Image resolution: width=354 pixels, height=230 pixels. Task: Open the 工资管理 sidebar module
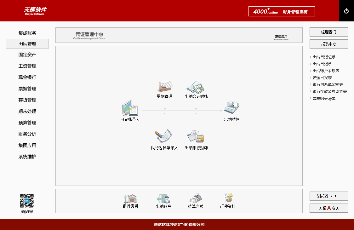[27, 66]
